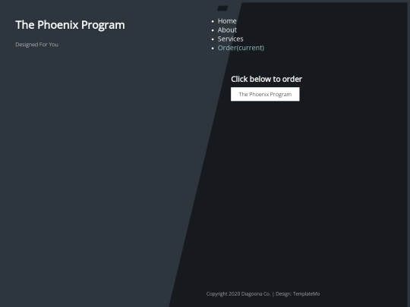Click the Designed For You tagline
Image resolution: width=410 pixels, height=307 pixels.
(x=37, y=45)
